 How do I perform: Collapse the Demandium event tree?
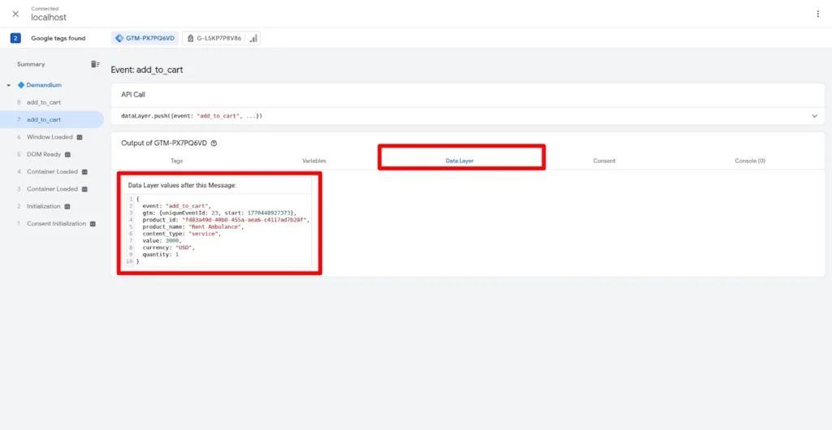click(x=8, y=85)
